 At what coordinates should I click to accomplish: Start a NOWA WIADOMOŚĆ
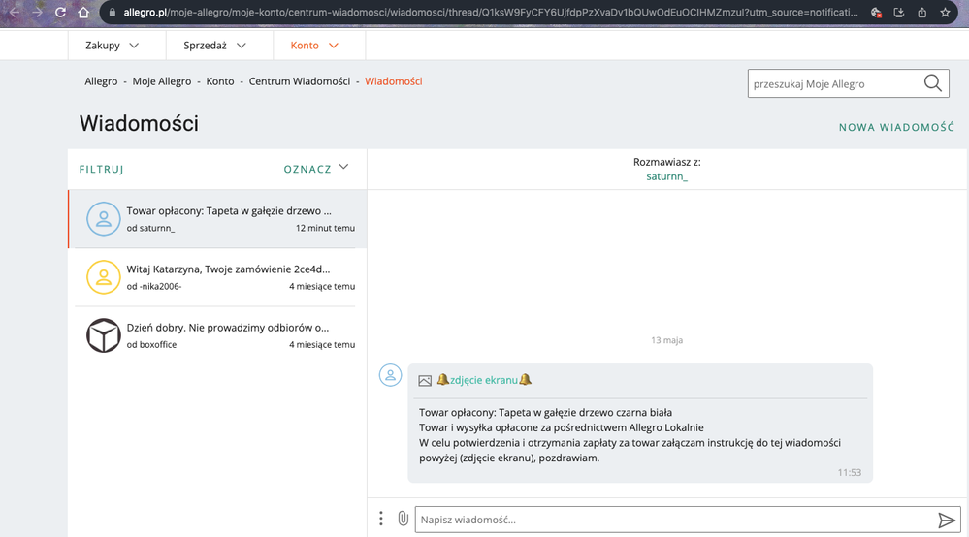pyautogui.click(x=896, y=127)
